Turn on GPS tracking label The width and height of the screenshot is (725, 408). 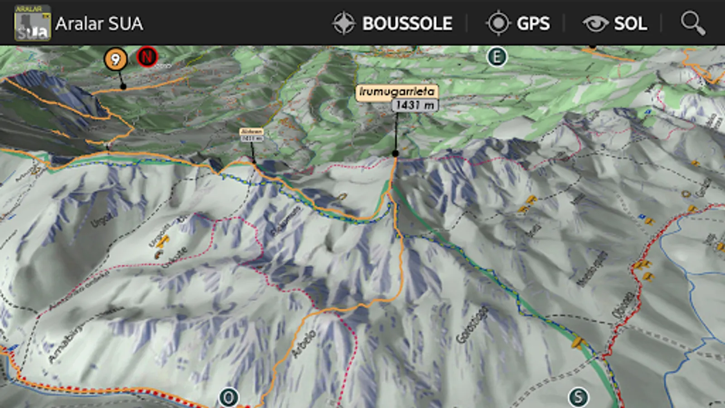coord(533,24)
